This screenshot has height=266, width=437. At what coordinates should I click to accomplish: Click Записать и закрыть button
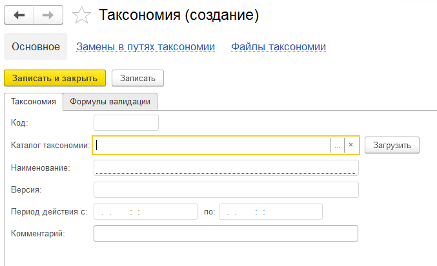pyautogui.click(x=55, y=78)
